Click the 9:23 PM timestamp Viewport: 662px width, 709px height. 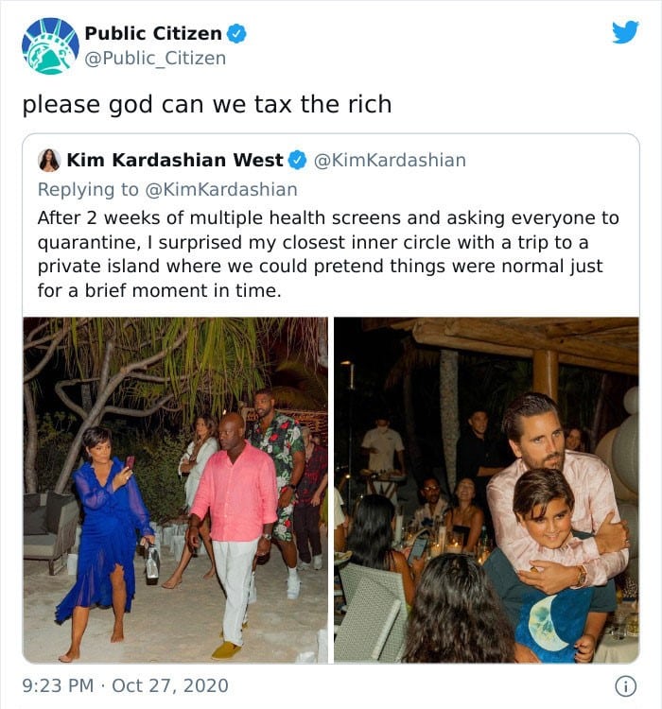(x=58, y=685)
